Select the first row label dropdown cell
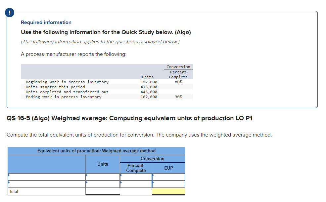The image size is (326, 202). click(47, 177)
